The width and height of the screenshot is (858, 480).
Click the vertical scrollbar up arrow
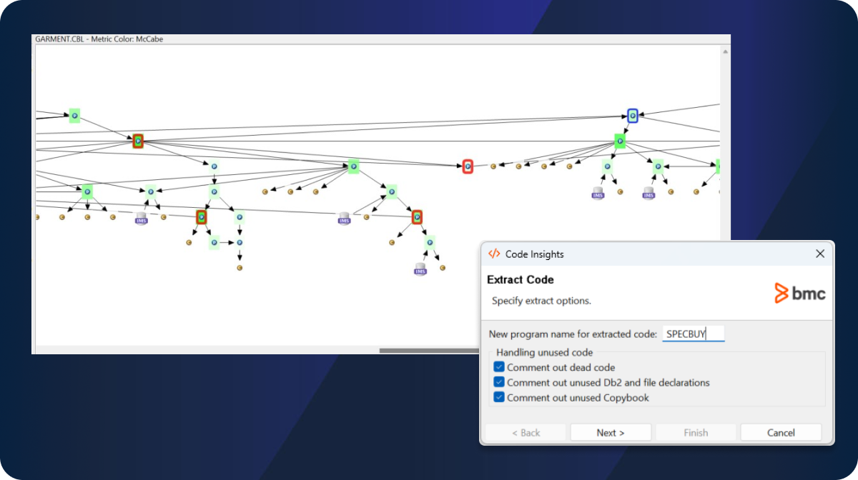point(726,51)
